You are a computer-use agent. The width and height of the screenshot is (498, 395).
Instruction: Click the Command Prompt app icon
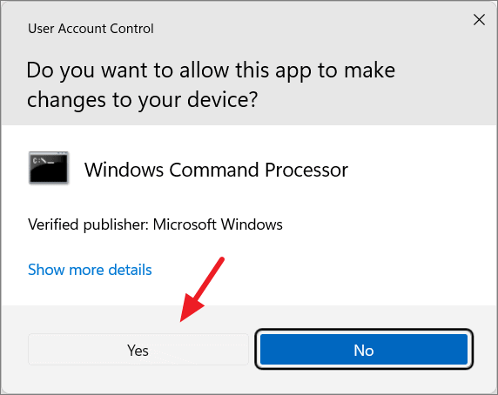point(49,168)
